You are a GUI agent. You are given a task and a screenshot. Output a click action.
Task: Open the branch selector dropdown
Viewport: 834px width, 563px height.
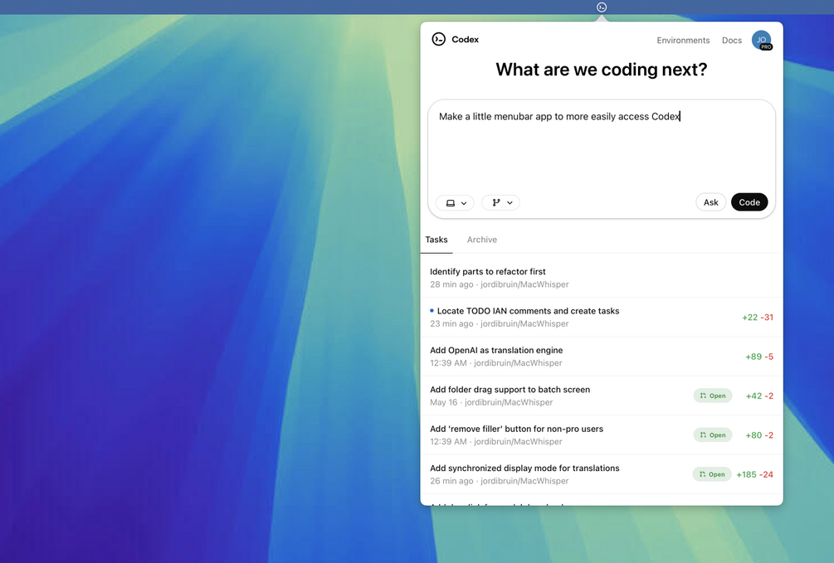[500, 202]
